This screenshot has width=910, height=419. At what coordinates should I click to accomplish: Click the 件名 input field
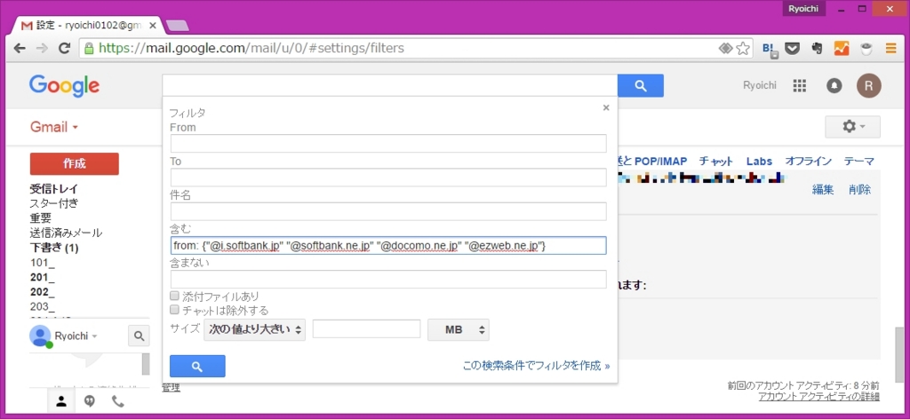pyautogui.click(x=388, y=211)
